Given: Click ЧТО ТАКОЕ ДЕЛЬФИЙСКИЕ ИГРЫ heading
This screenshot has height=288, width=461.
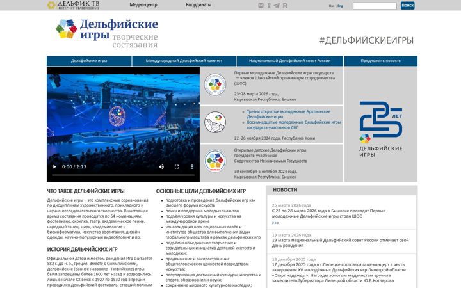Looking at the screenshot, I should click(86, 191).
